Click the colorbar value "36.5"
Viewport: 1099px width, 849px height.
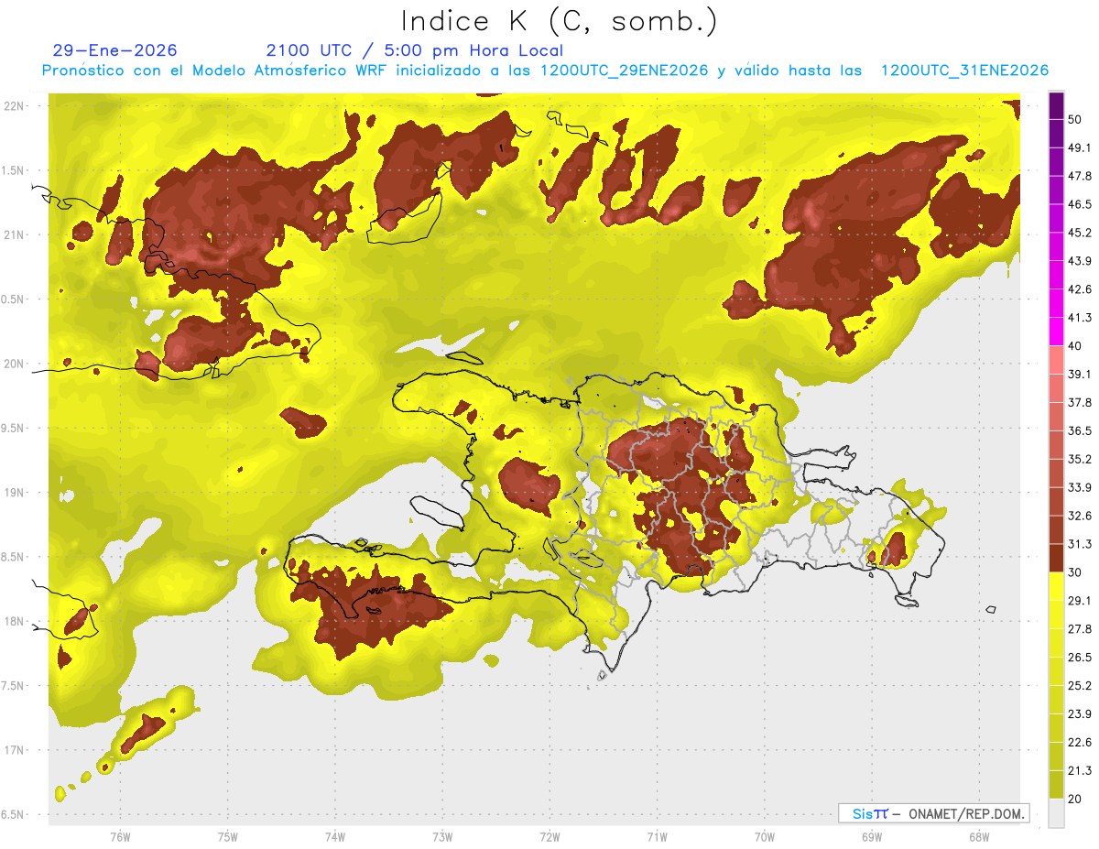point(1079,430)
